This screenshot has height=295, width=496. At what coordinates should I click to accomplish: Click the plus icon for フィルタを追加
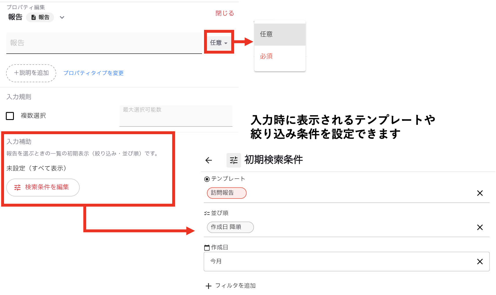pyautogui.click(x=208, y=286)
